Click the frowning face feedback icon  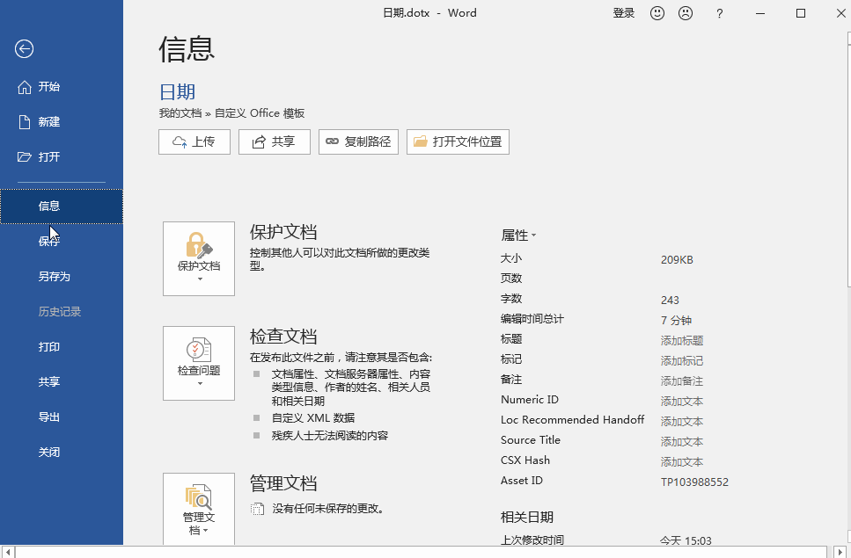point(686,13)
